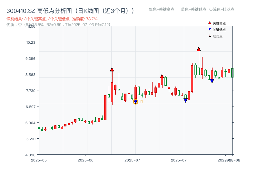Click the red triangle marker on the mid-July peak
The width and height of the screenshot is (258, 193).
[162, 76]
